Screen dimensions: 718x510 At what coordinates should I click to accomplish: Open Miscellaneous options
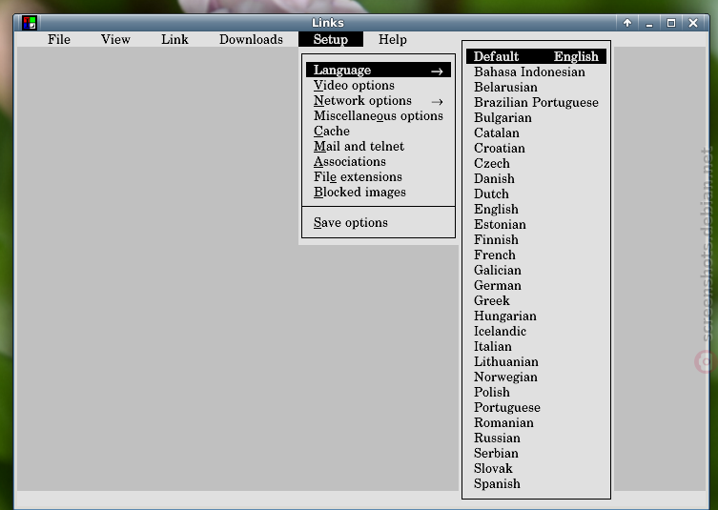tap(379, 116)
